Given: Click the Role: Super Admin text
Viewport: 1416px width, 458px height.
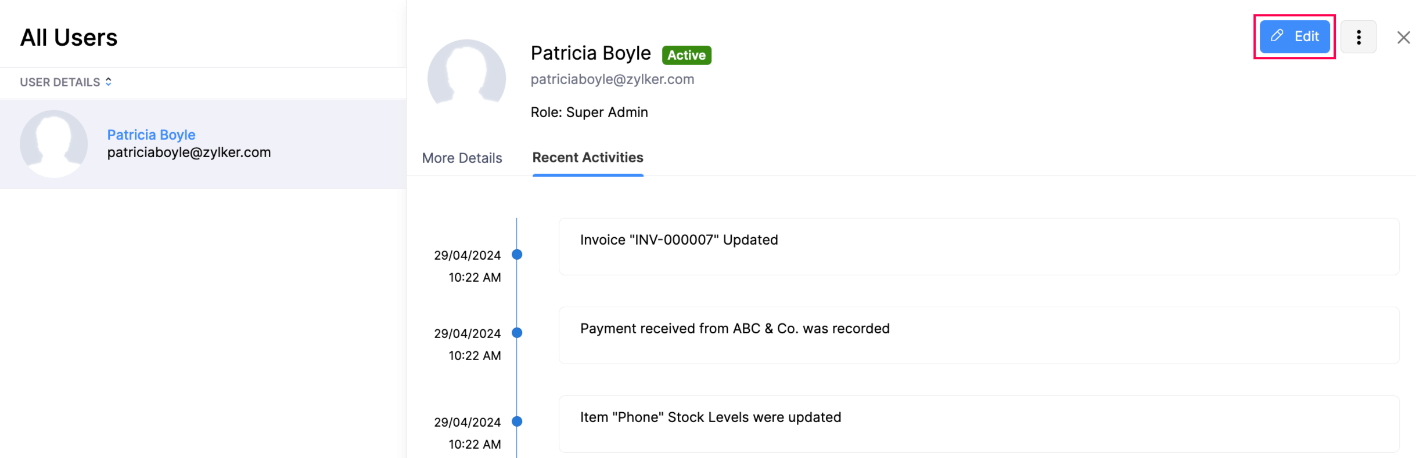Looking at the screenshot, I should pyautogui.click(x=589, y=112).
